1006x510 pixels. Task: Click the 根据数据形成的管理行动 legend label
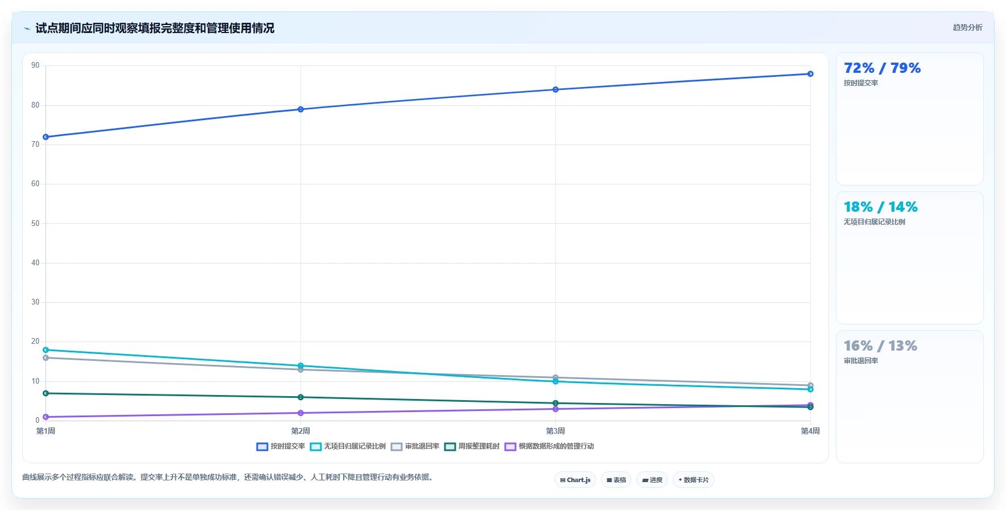pos(556,446)
